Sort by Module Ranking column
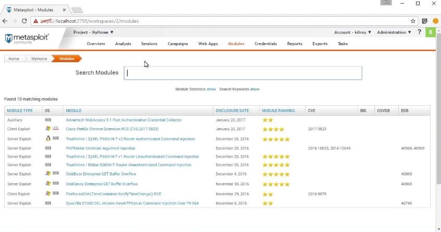Screen dimensions: 441x232 279,111
